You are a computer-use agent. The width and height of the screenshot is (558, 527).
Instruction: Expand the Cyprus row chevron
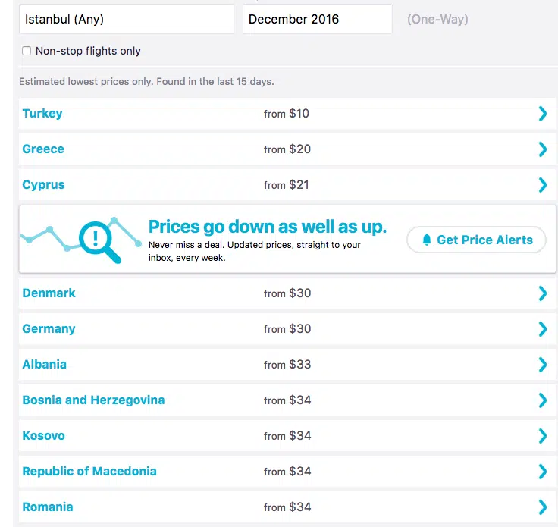tap(542, 185)
